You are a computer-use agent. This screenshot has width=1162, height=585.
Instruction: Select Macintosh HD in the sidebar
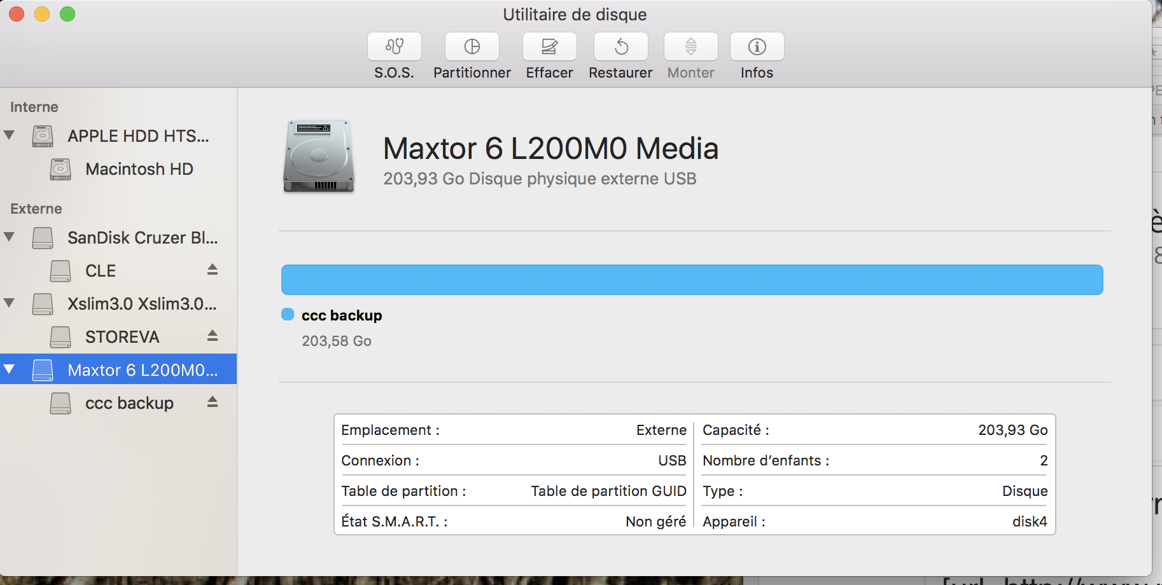click(x=139, y=169)
